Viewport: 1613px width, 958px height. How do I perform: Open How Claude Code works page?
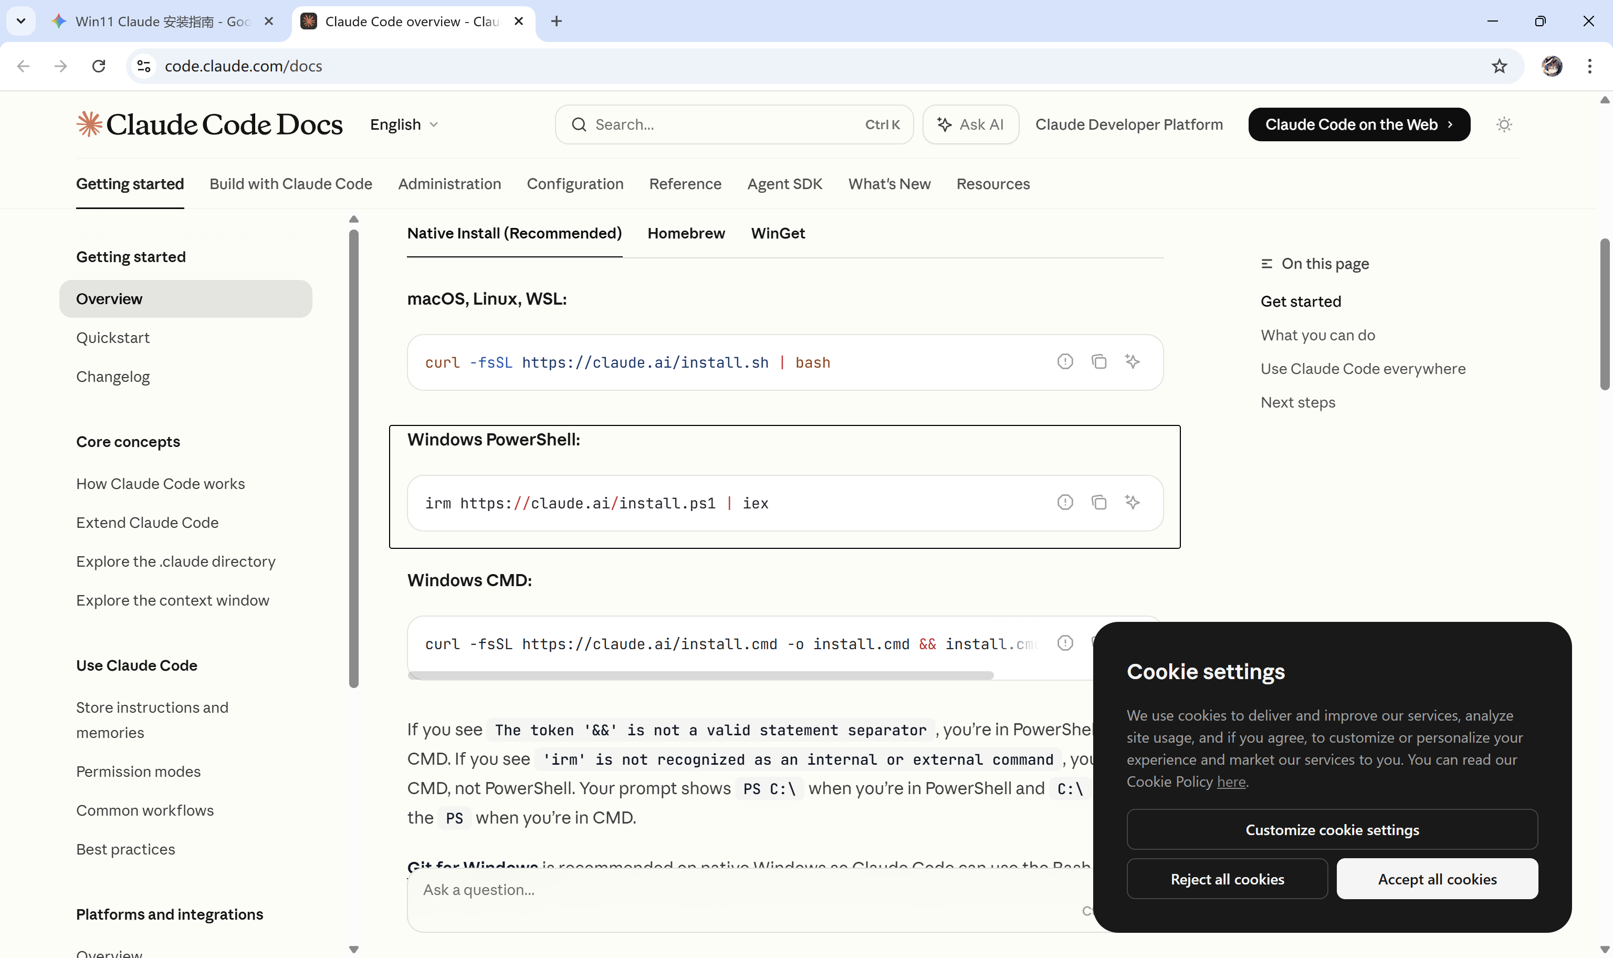tap(161, 484)
